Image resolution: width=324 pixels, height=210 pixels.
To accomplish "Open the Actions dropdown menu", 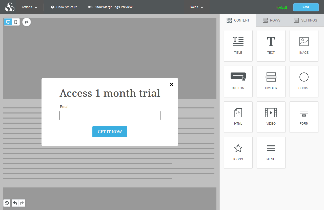I will pyautogui.click(x=30, y=7).
